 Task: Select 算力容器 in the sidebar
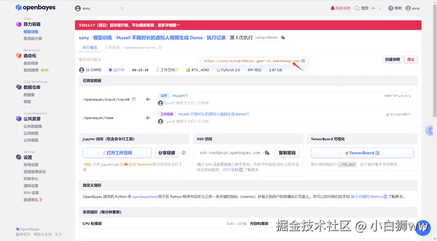point(28,24)
